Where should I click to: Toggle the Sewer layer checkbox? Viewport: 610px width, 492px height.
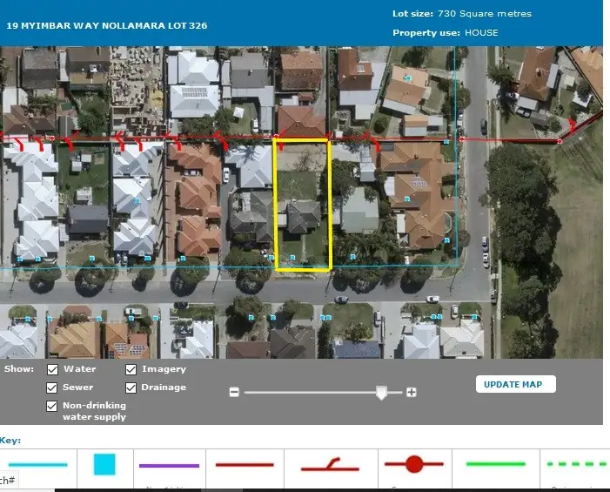tap(52, 388)
